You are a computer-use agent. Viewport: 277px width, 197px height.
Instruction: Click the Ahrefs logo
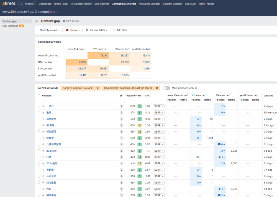click(x=9, y=4)
